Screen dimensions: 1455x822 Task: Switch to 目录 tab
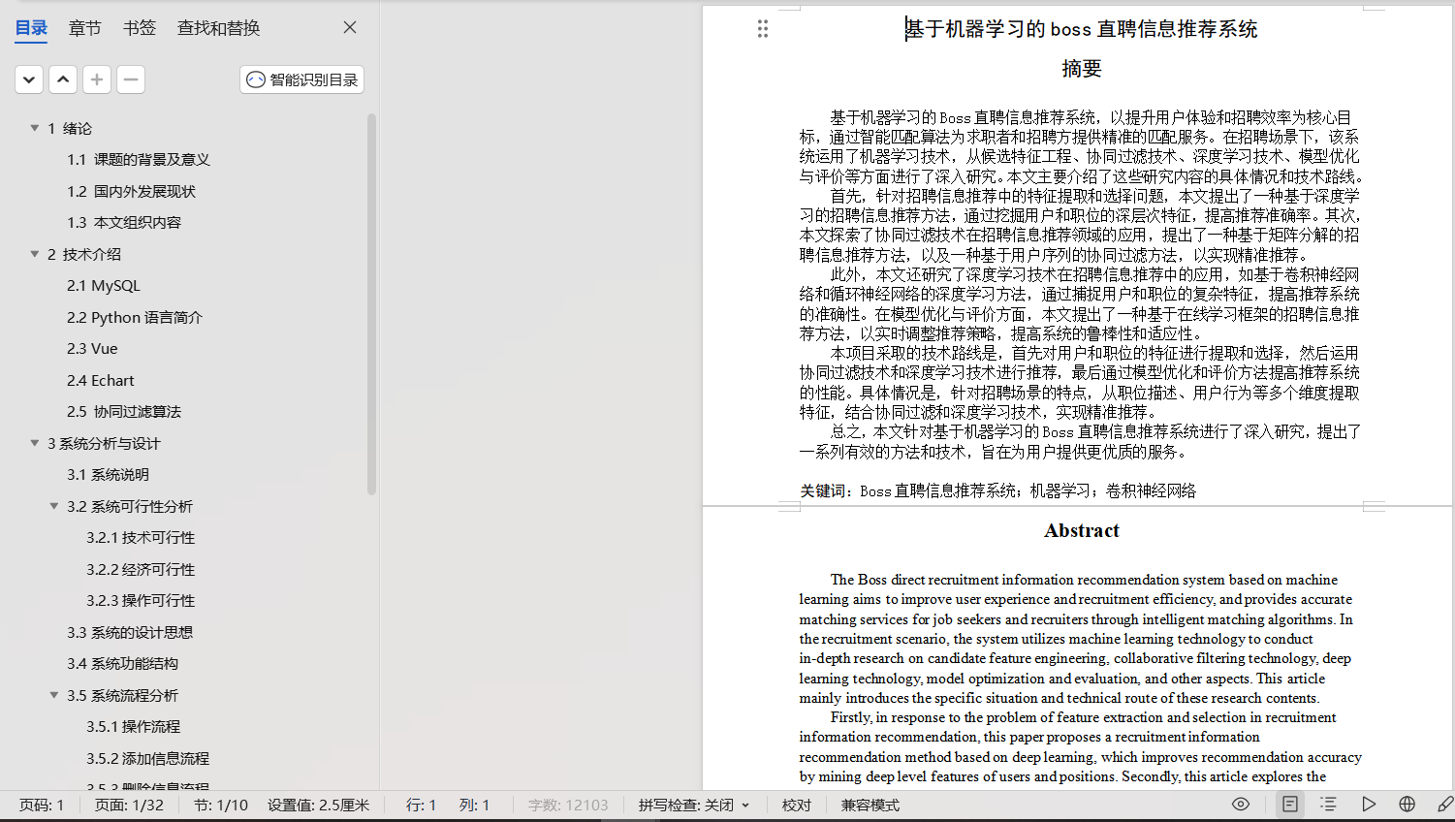click(31, 28)
